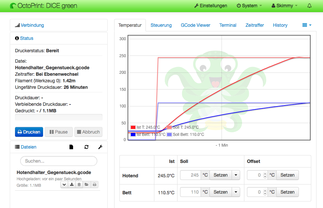Click the Suchen file search field
This screenshot has width=323, height=208.
(59, 161)
